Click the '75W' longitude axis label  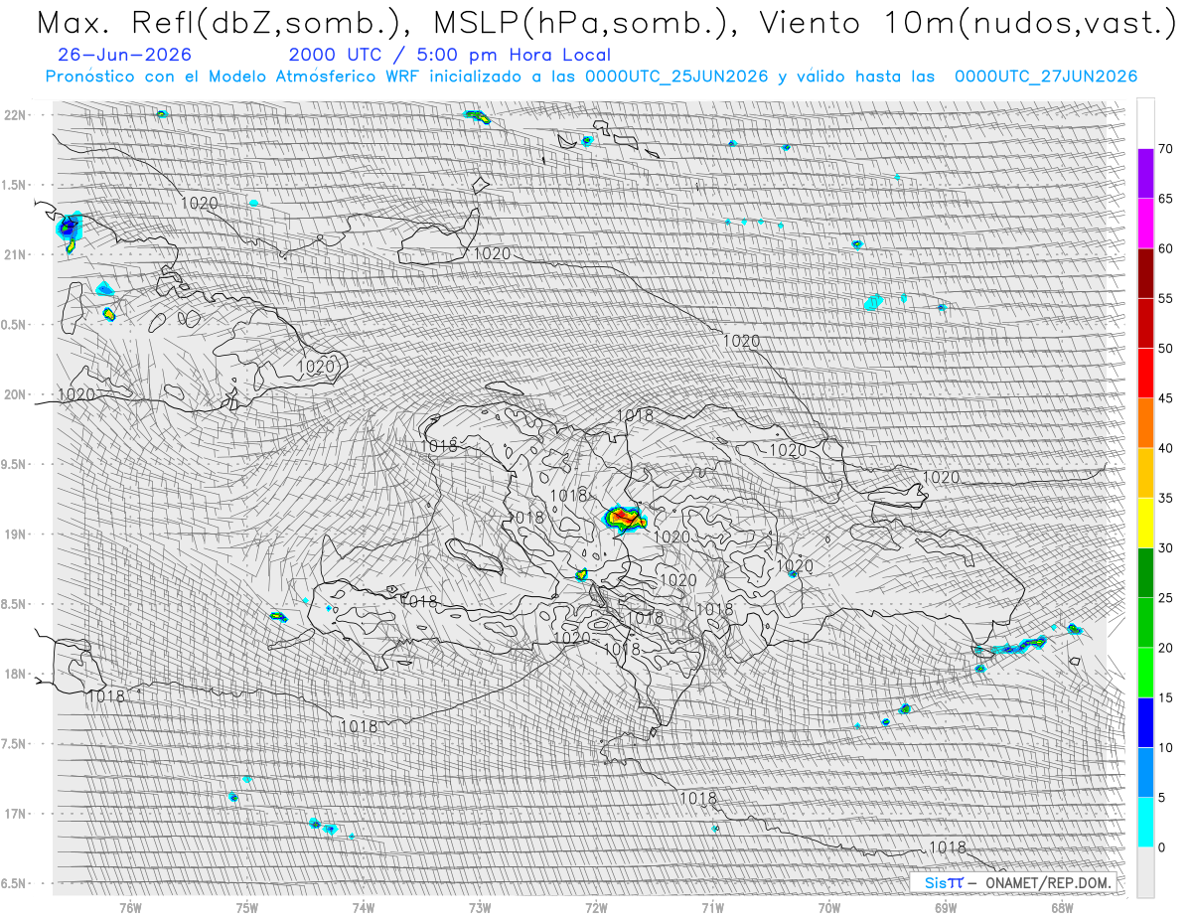coord(247,906)
